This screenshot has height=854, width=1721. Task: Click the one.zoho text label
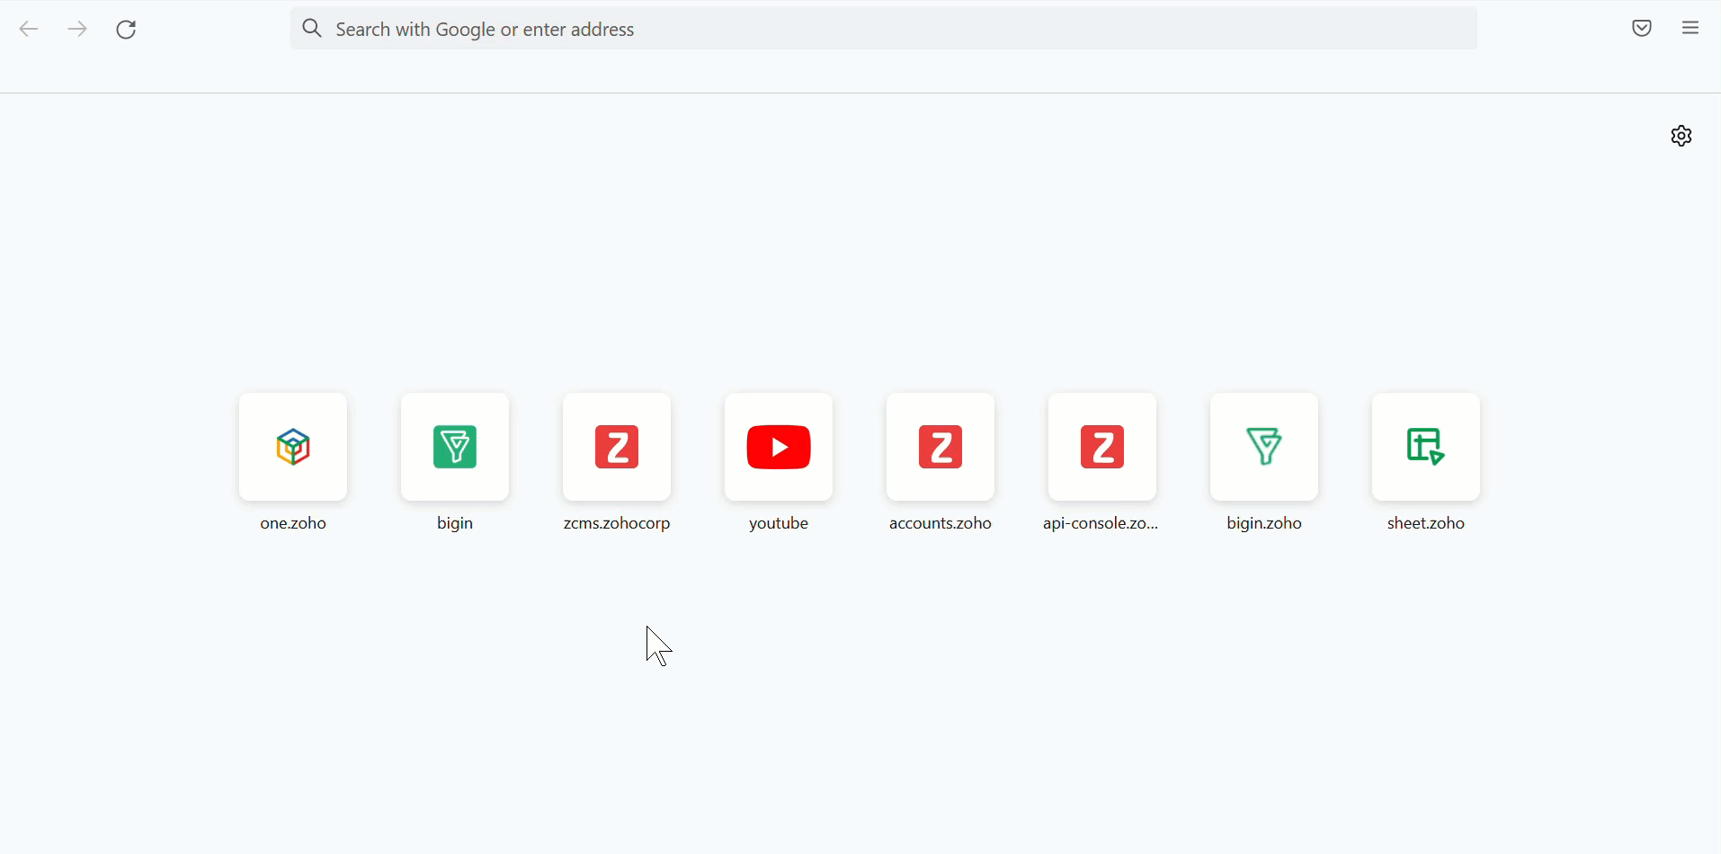click(293, 523)
